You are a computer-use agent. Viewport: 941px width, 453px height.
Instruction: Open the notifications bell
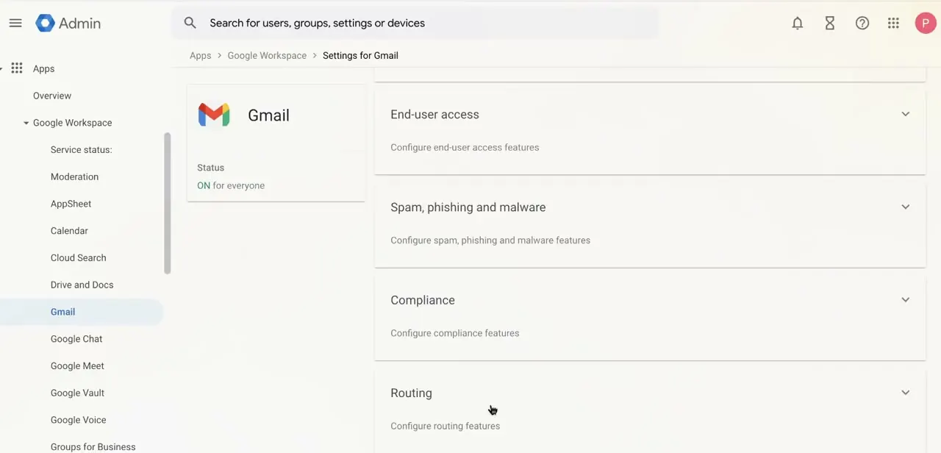(798, 24)
